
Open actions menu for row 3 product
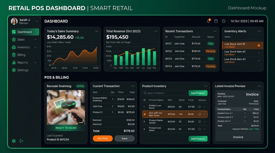tap(204, 121)
